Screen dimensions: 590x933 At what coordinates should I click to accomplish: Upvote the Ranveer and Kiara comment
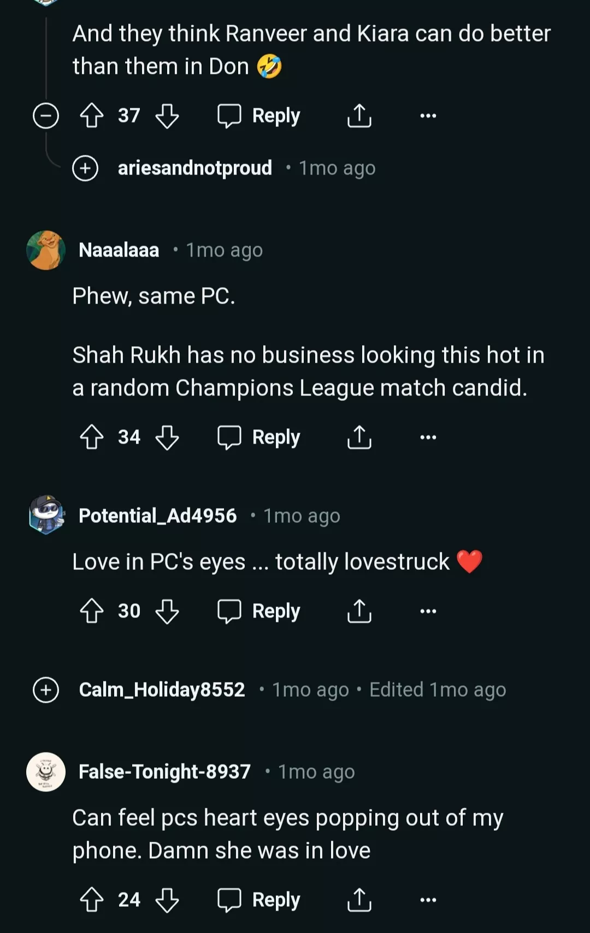(92, 116)
